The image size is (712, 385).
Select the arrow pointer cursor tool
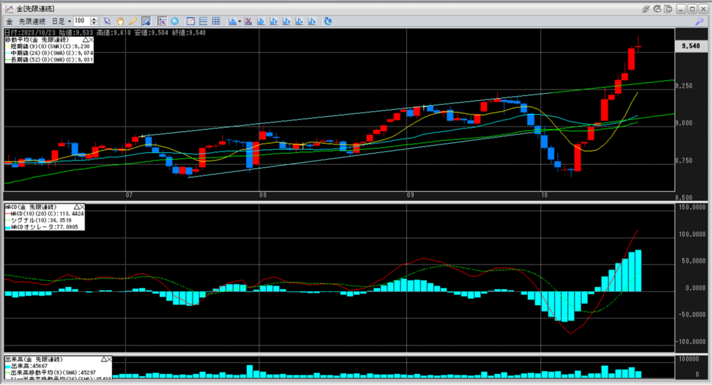tap(108, 21)
